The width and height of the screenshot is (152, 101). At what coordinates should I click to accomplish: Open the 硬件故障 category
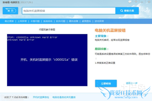[73, 21]
